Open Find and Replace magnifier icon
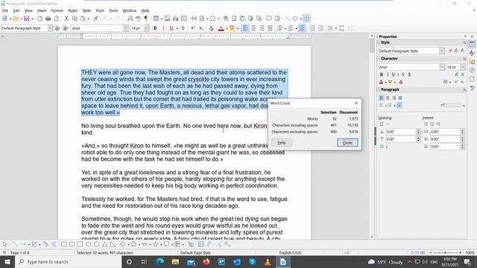The width and height of the screenshot is (477, 268). [130, 19]
